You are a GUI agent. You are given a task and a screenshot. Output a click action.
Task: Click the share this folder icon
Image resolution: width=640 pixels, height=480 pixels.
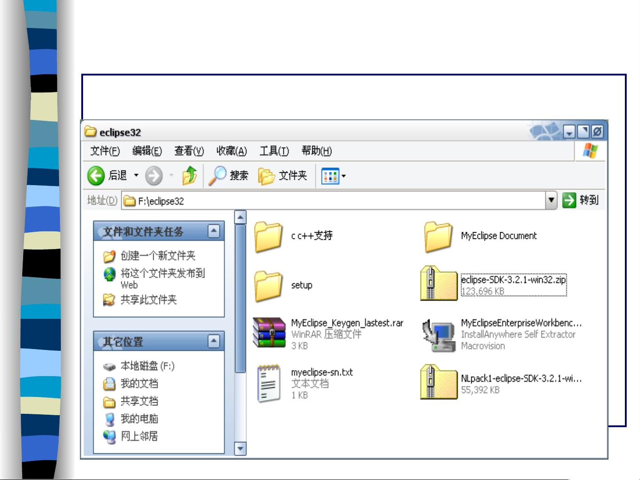109,300
